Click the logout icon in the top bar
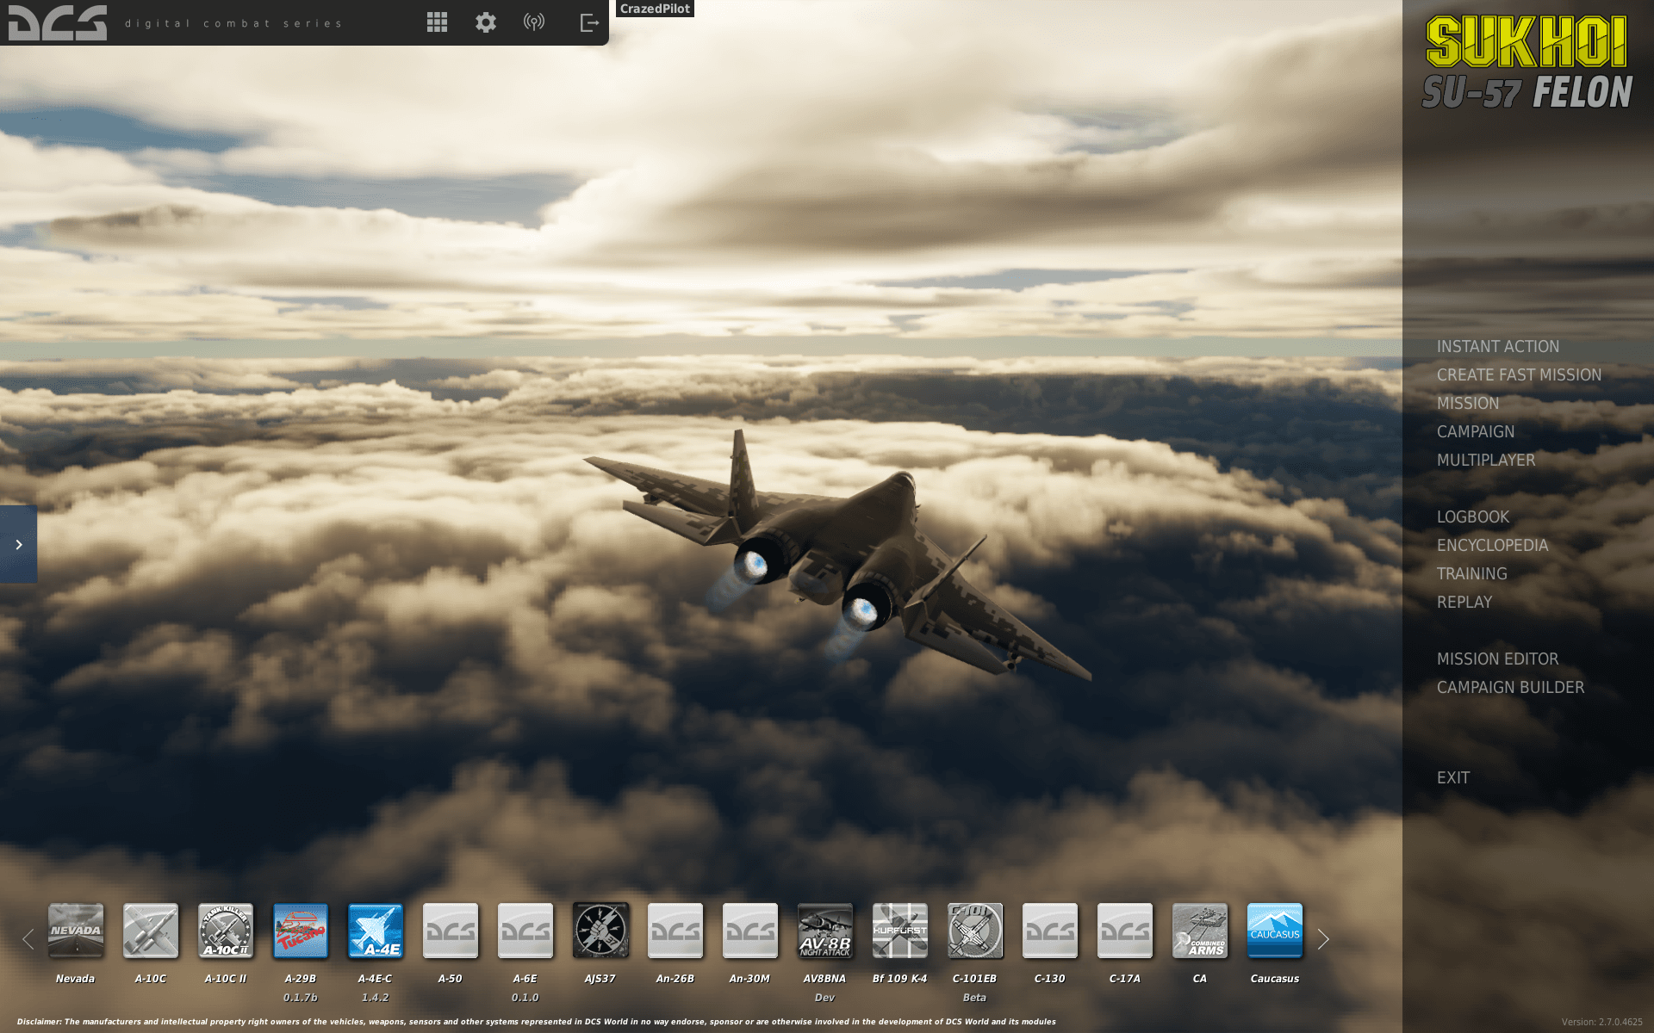The image size is (1654, 1033). coord(588,22)
